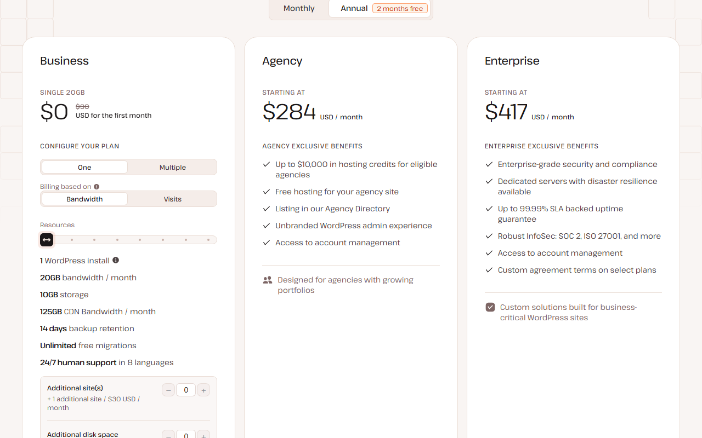Image resolution: width=702 pixels, height=438 pixels.
Task: Increase Additional site(s) with the plus button
Action: (203, 390)
